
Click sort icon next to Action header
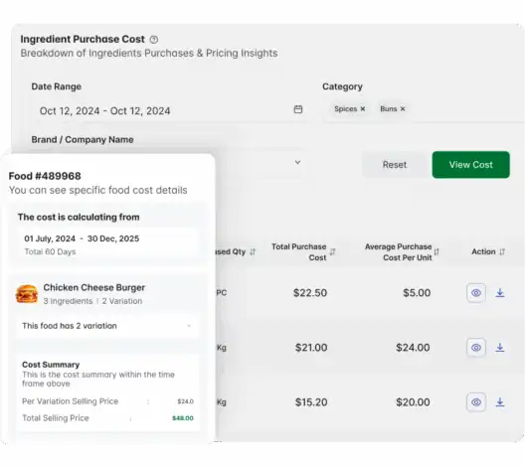[502, 251]
